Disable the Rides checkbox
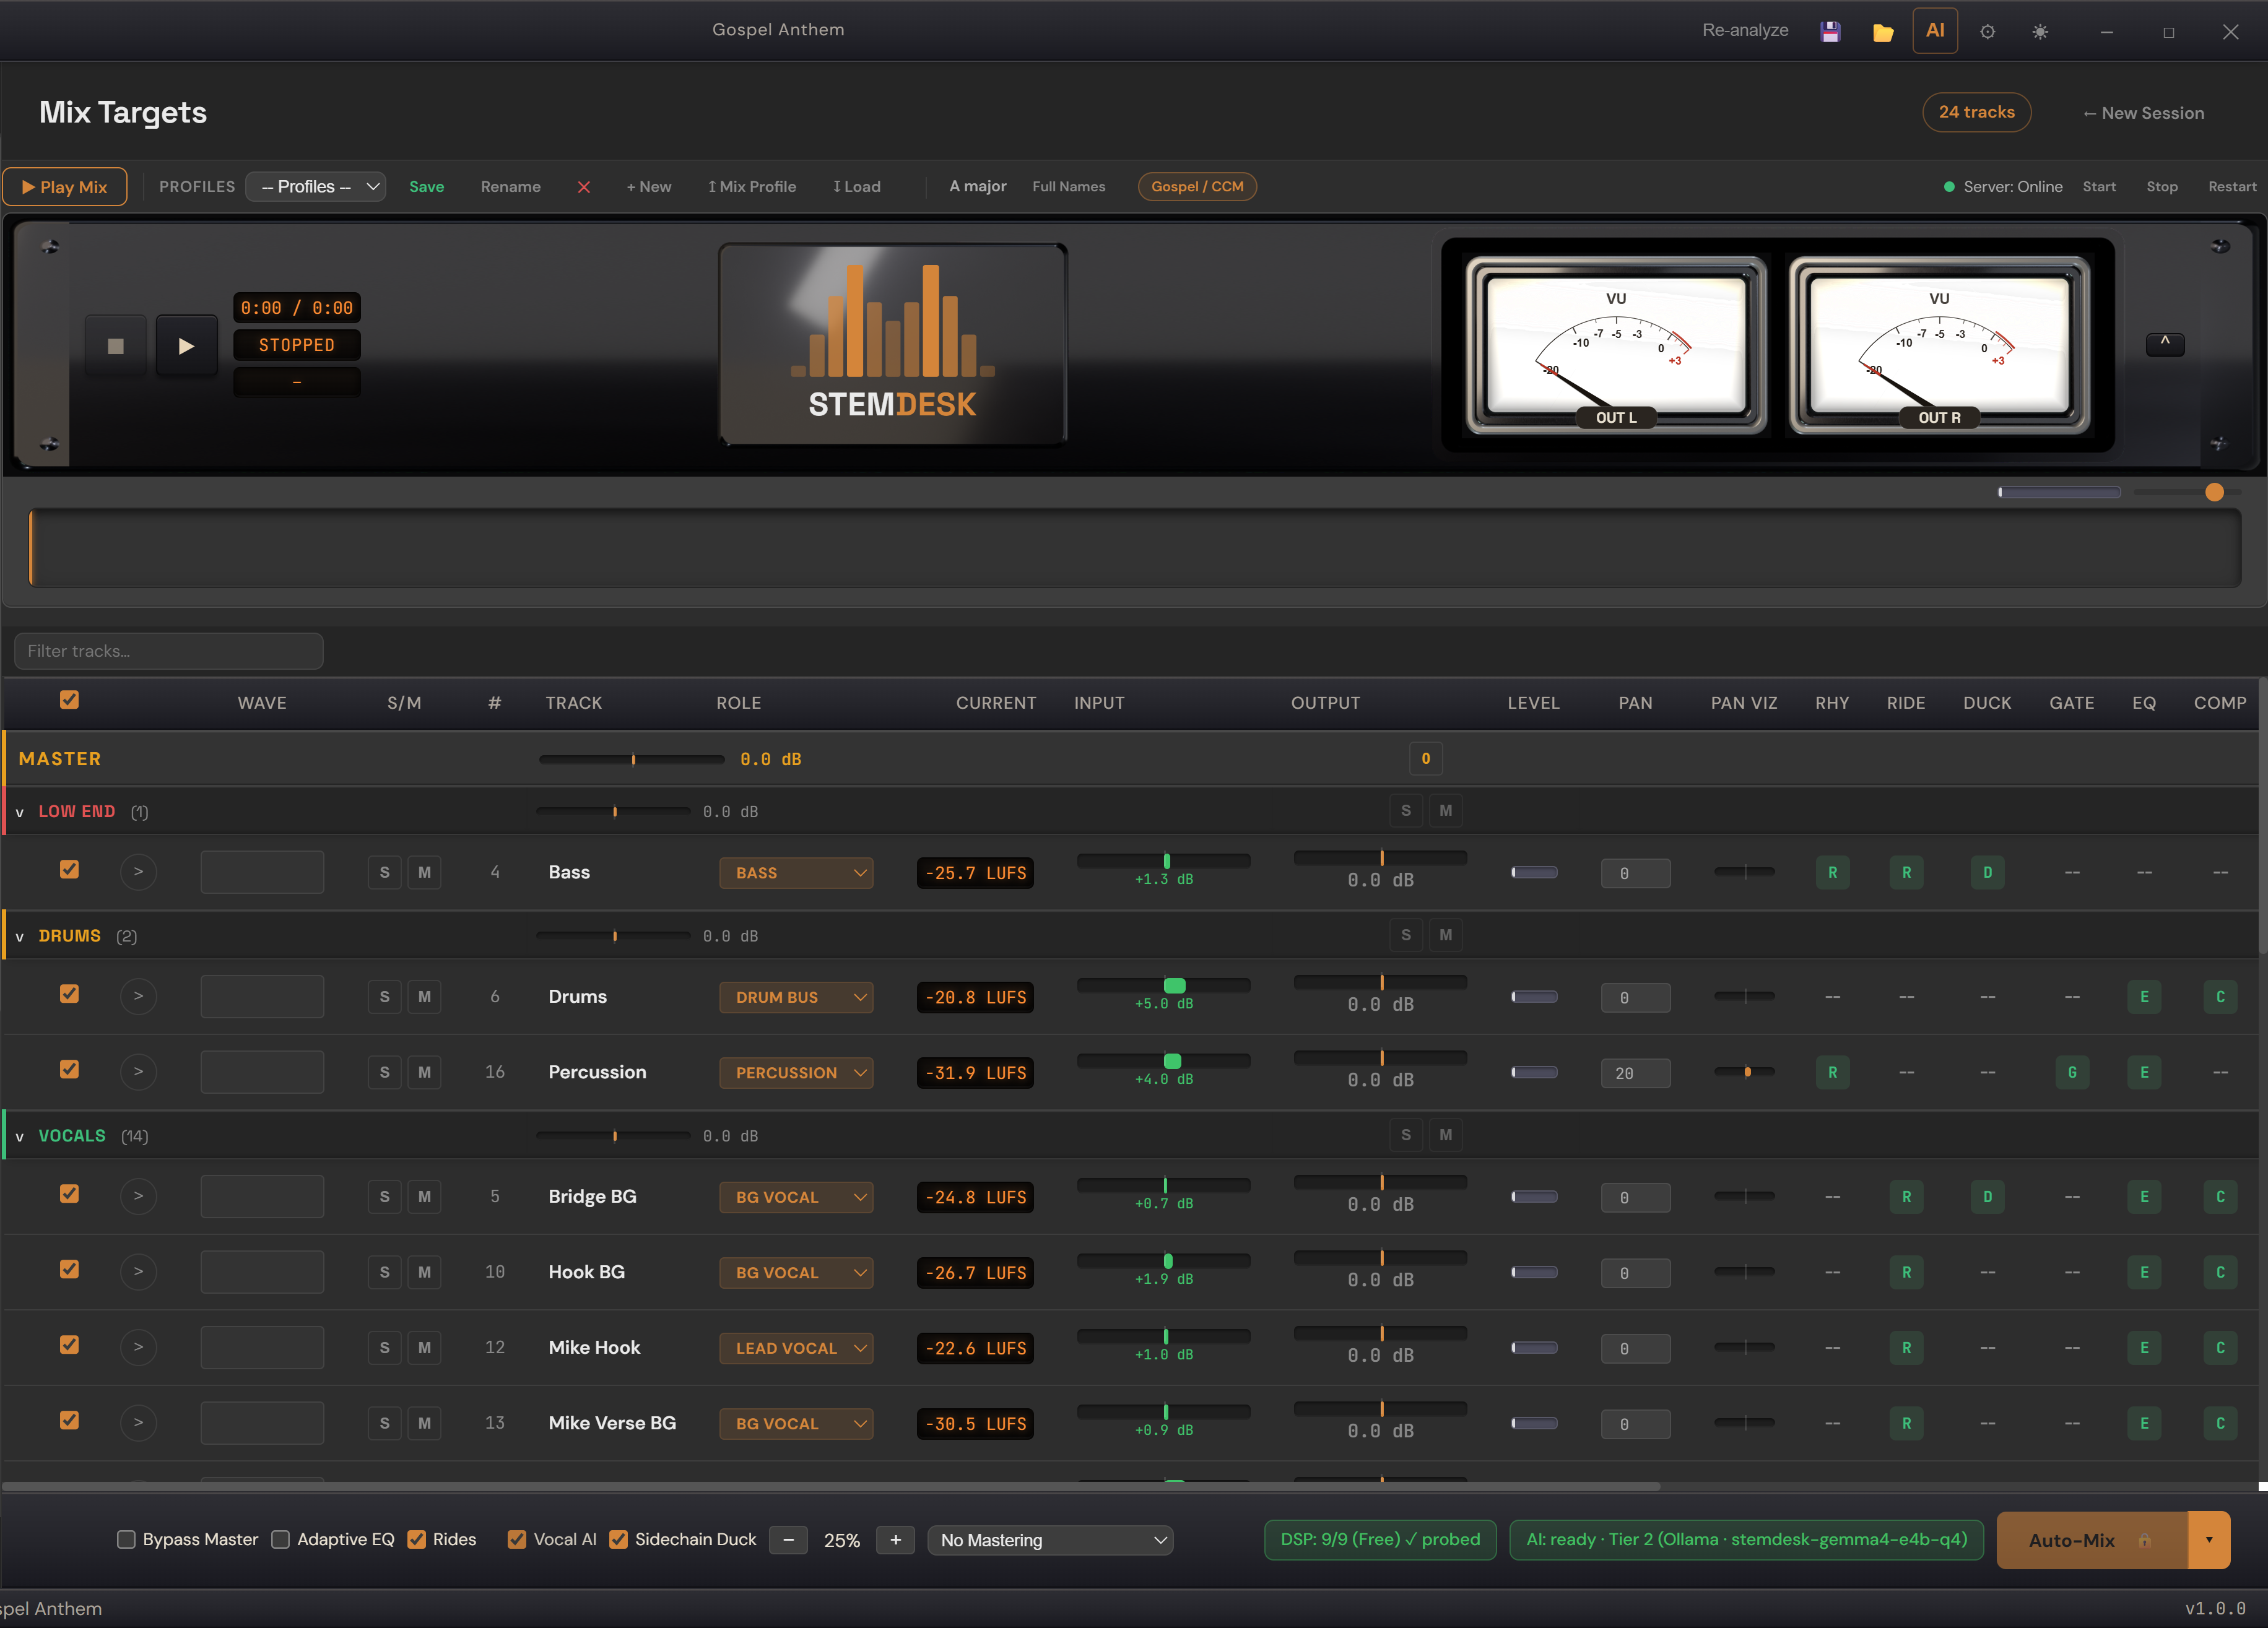The width and height of the screenshot is (2268, 1628). pos(416,1539)
